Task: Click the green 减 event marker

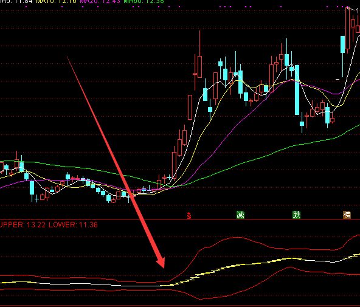Action: (240, 215)
